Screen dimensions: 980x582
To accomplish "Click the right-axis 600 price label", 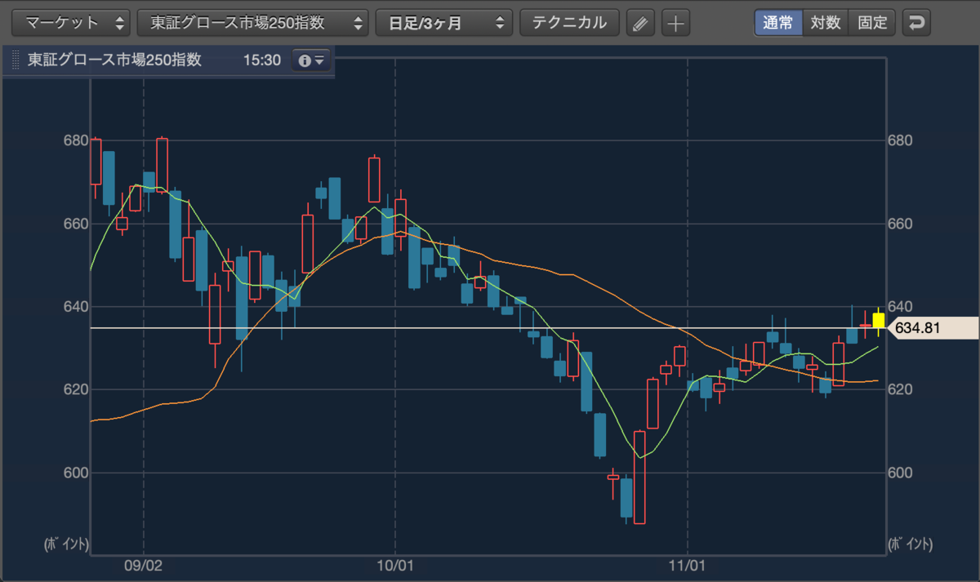I will 900,473.
